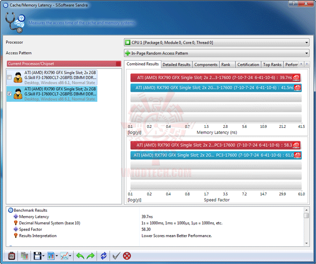Click the green forward arrow
This screenshot has height=264, width=316.
click(x=90, y=256)
